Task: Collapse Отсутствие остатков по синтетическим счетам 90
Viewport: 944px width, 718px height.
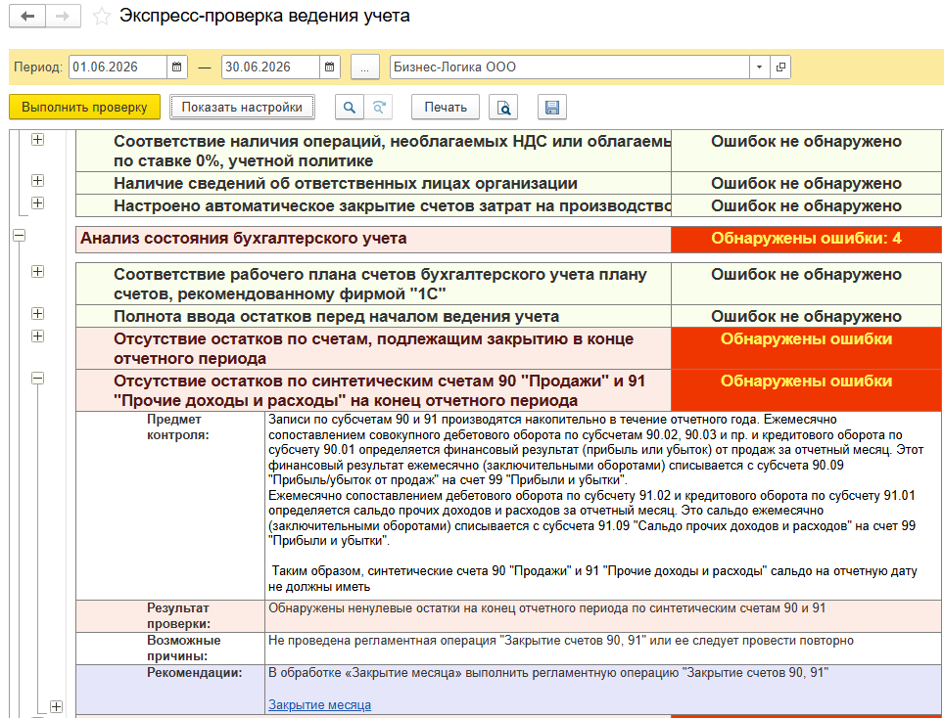Action: pos(37,379)
